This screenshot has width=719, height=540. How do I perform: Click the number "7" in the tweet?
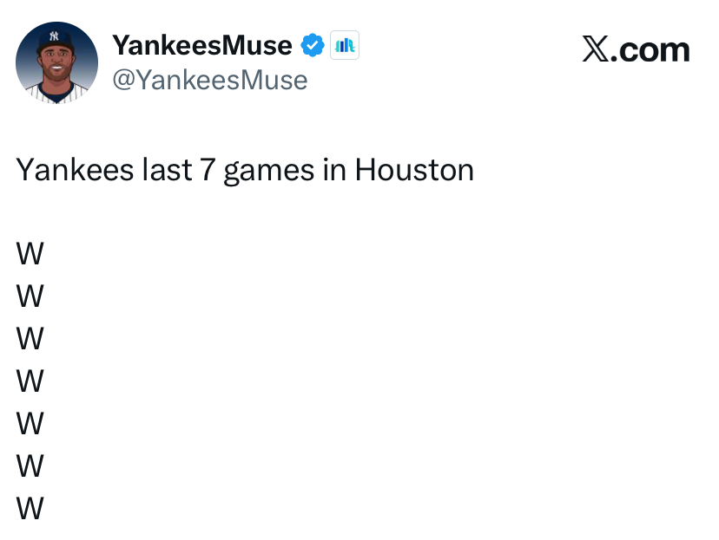pyautogui.click(x=207, y=170)
